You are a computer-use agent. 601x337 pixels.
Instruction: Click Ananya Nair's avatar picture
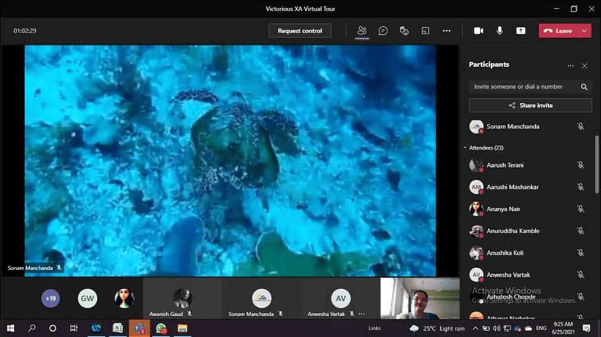pos(476,209)
